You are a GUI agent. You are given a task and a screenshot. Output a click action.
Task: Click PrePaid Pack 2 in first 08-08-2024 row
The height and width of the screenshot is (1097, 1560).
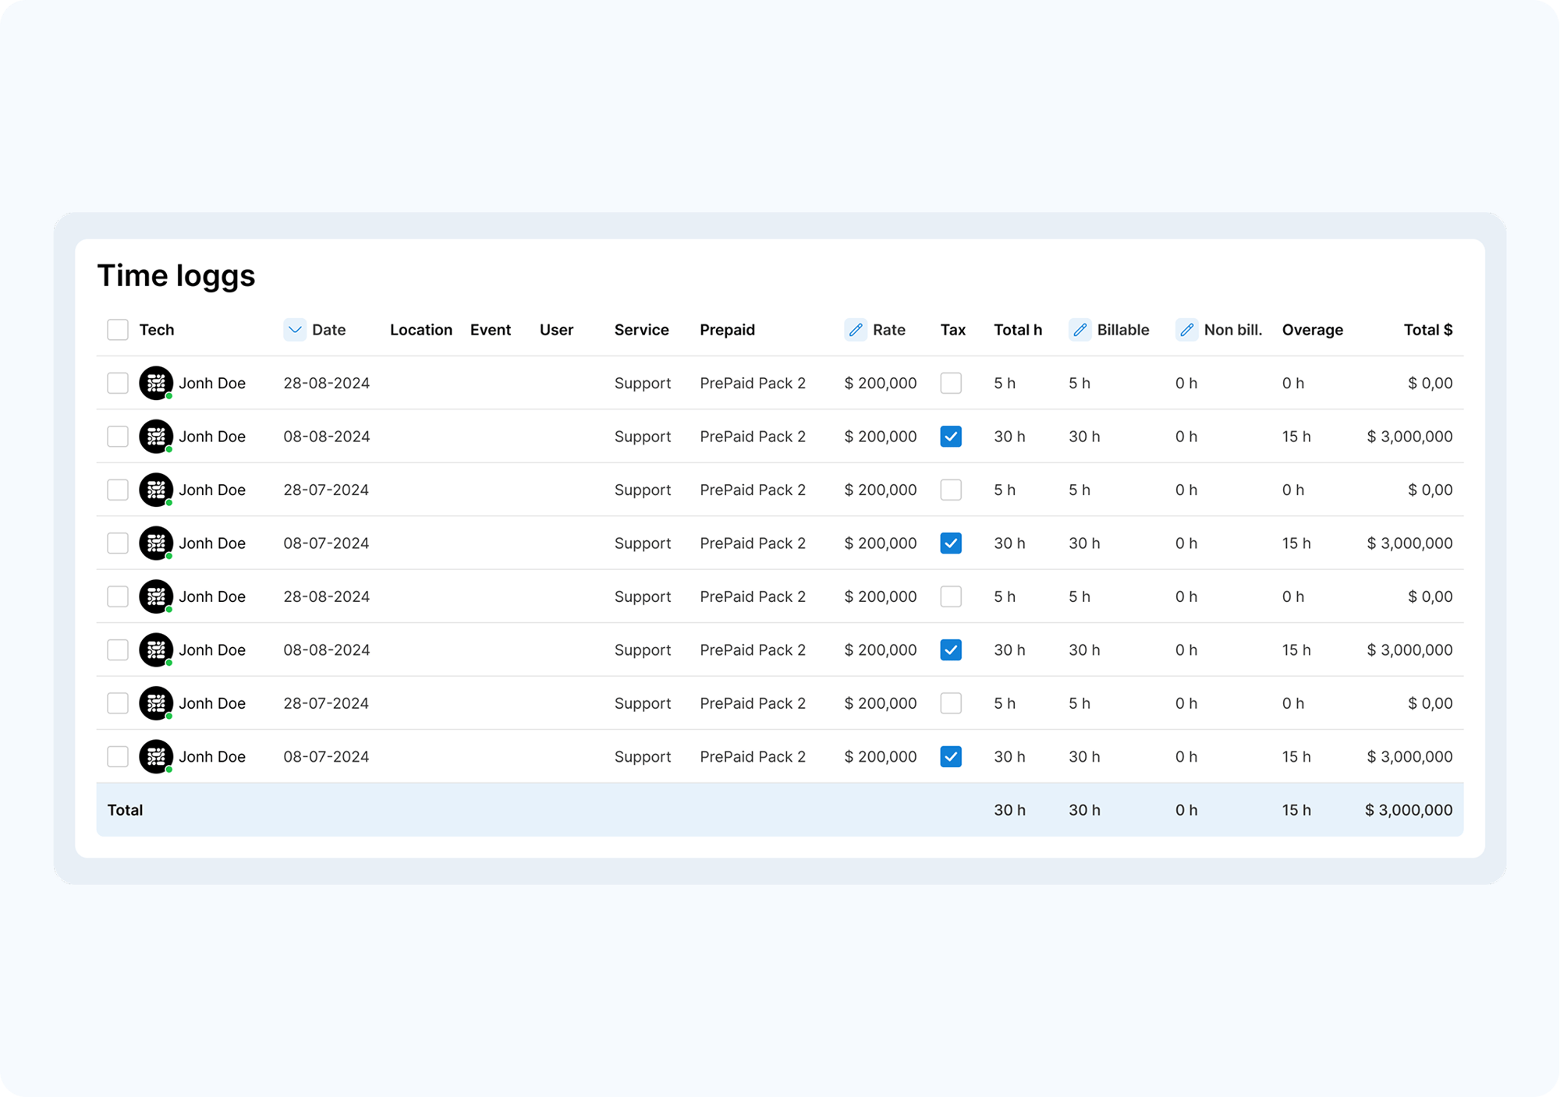pyautogui.click(x=753, y=437)
